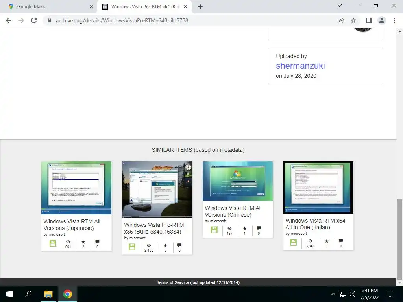Image resolution: width=403 pixels, height=302 pixels.
Task: Open File Explorer from taskbar
Action: pyautogui.click(x=48, y=294)
